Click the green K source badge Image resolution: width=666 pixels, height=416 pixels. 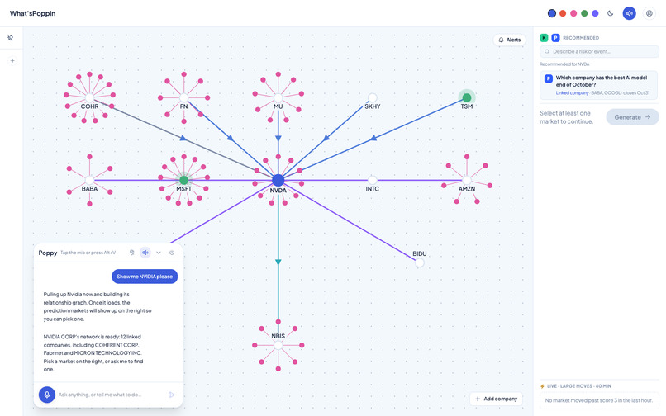544,38
